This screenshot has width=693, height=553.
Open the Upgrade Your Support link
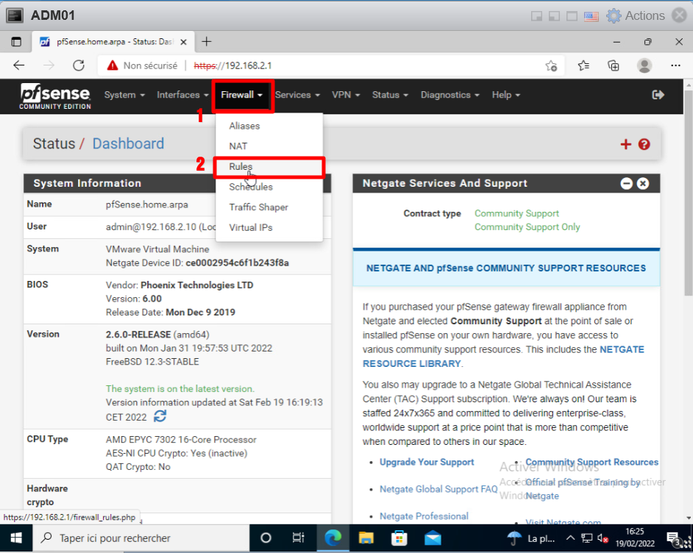click(x=427, y=462)
